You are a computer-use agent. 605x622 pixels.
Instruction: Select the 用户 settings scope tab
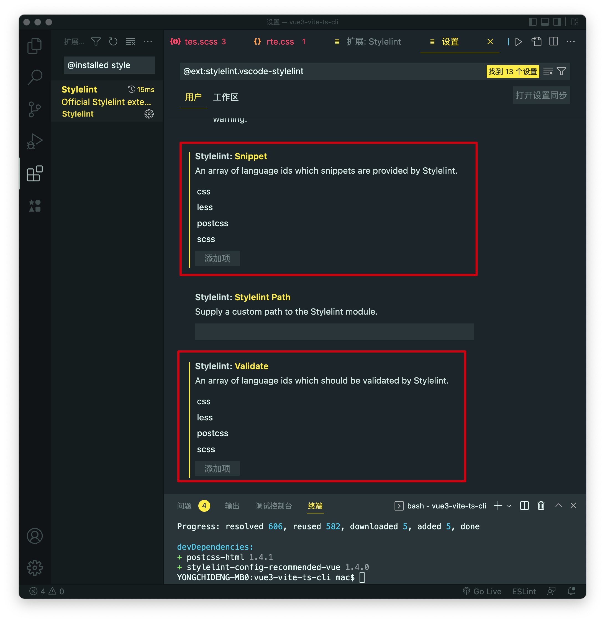coord(194,97)
